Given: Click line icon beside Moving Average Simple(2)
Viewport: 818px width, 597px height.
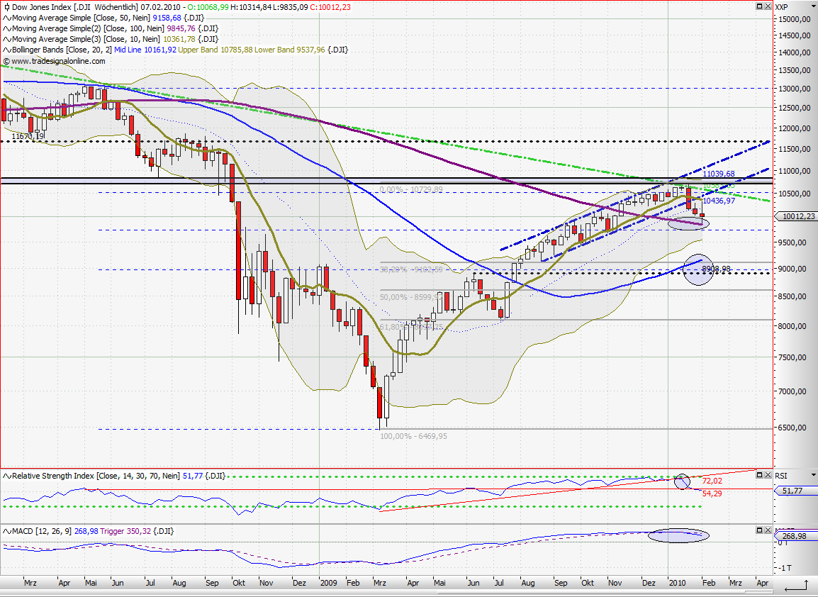Looking at the screenshot, I should click(7, 28).
